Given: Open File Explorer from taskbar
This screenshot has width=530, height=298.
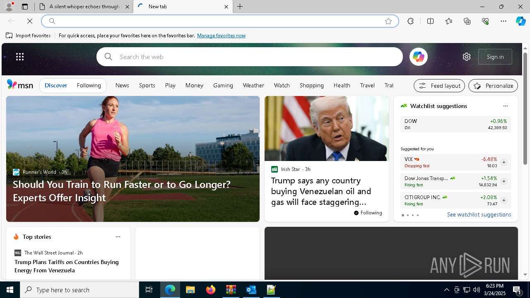Looking at the screenshot, I should pos(190,290).
